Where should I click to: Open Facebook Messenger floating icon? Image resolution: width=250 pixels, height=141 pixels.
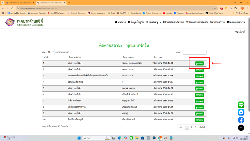(241, 112)
